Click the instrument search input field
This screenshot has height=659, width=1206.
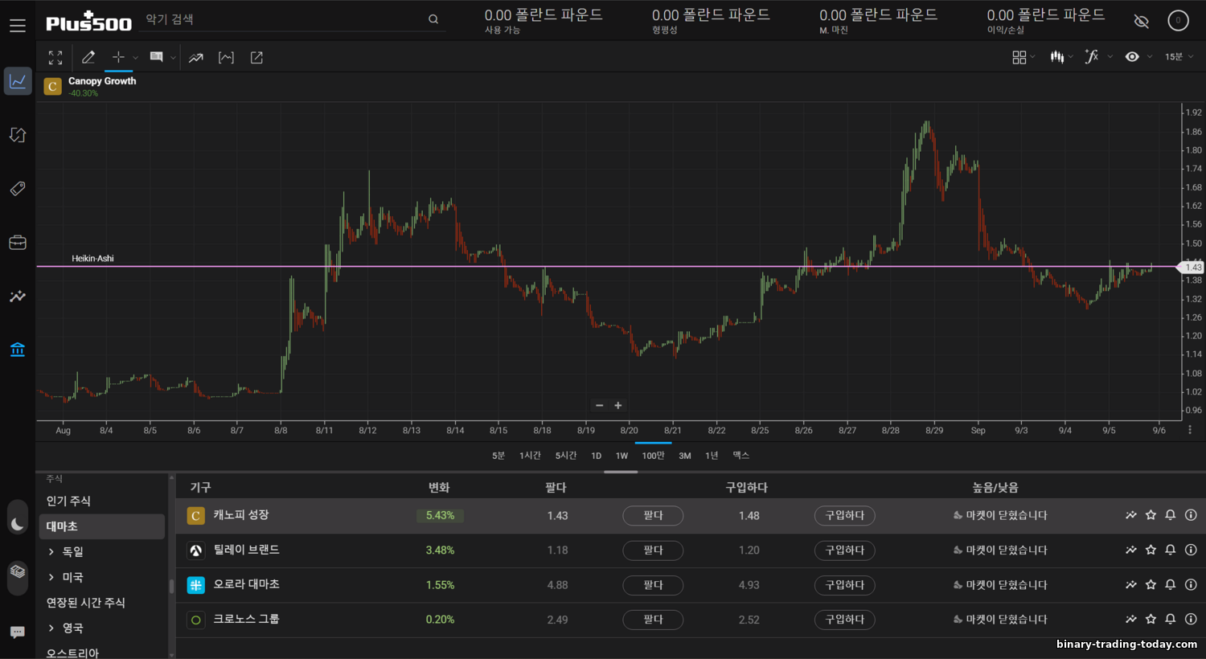285,19
